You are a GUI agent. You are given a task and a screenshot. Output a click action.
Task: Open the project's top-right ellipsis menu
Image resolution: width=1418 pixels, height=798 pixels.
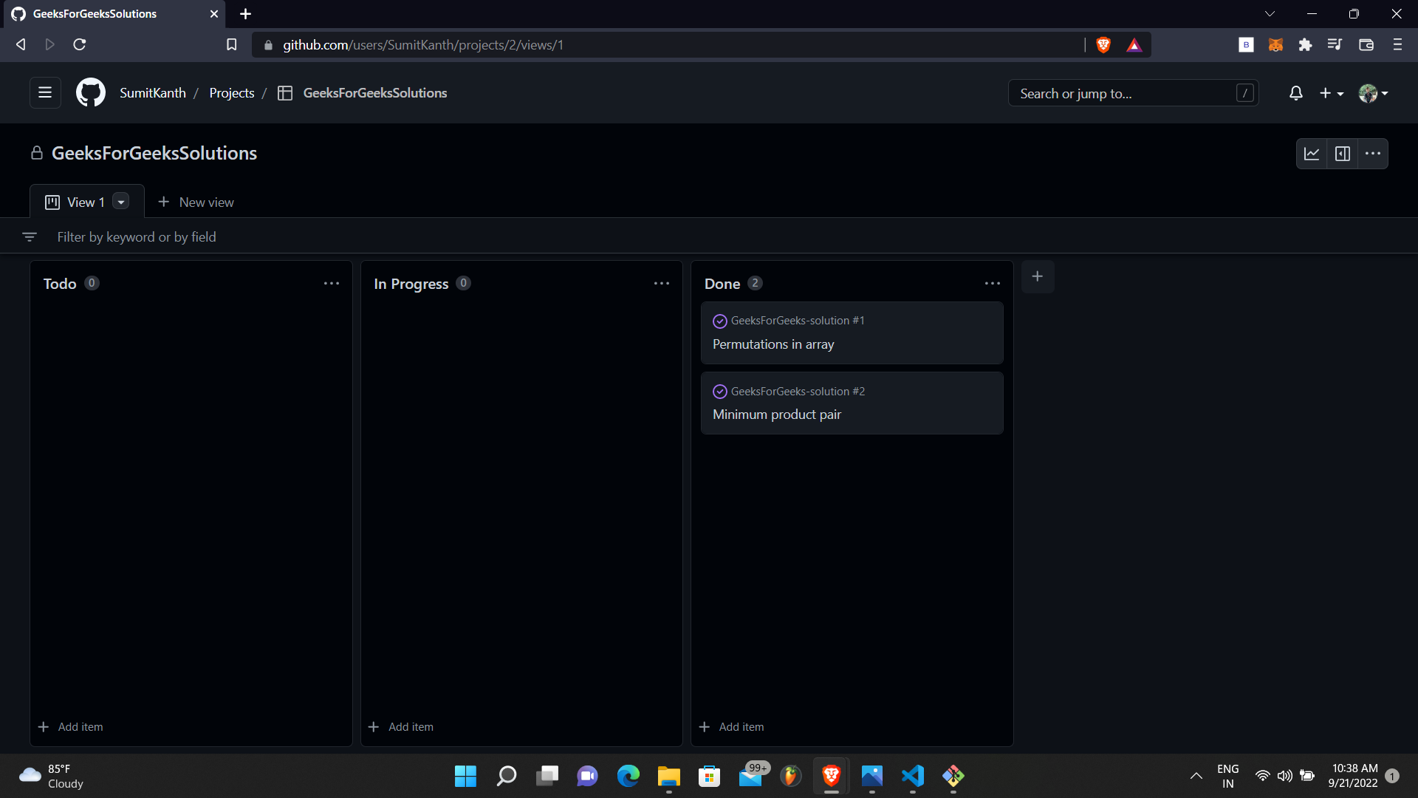point(1374,153)
